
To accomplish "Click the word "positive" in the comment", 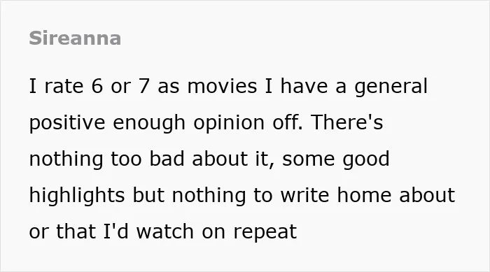I will (x=67, y=124).
